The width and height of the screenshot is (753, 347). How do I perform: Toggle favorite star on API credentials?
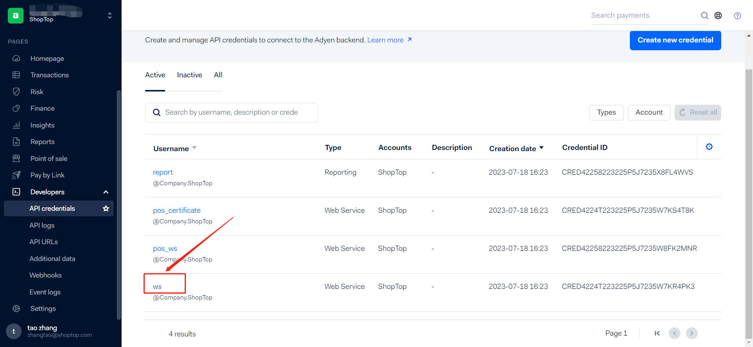(x=106, y=208)
